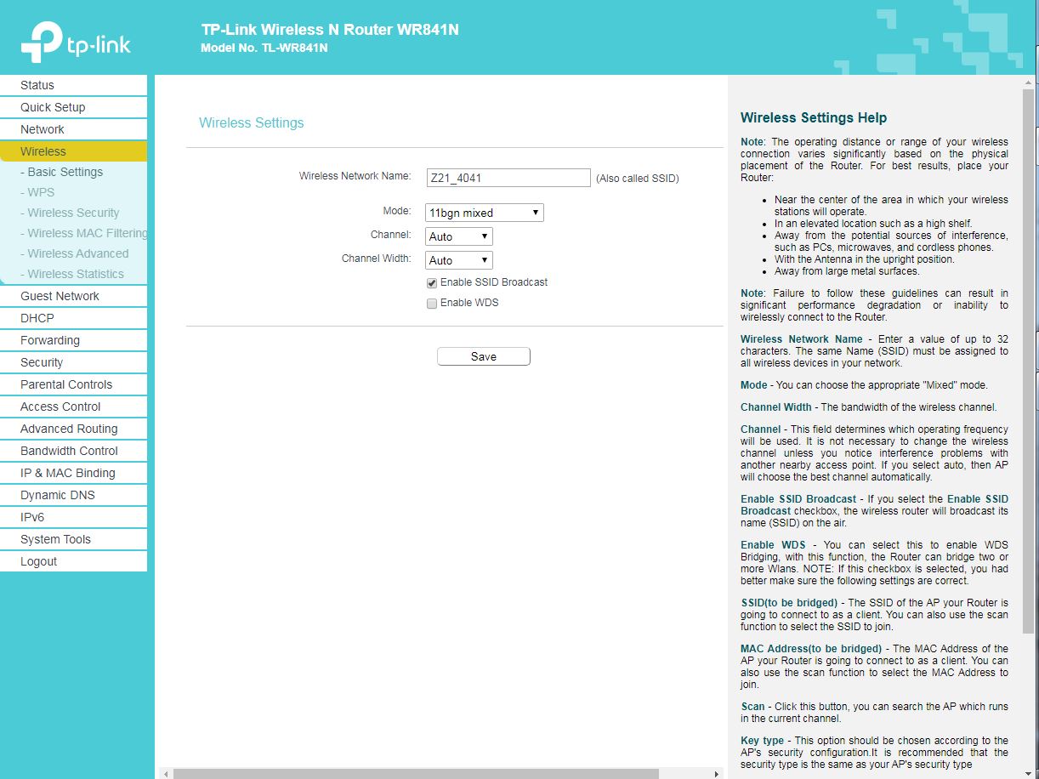This screenshot has height=779, width=1039.
Task: Uncheck Enable SSID Broadcast checkbox
Action: click(432, 282)
